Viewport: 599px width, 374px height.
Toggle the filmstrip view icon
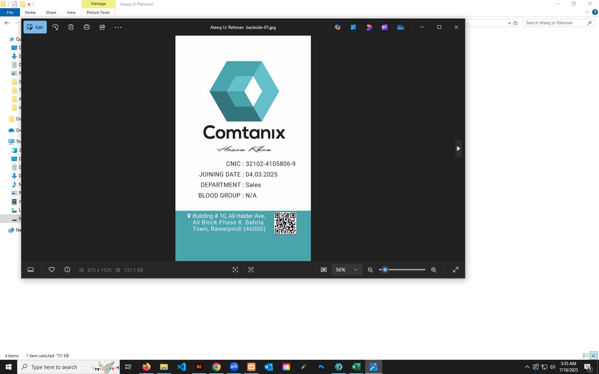click(x=31, y=270)
